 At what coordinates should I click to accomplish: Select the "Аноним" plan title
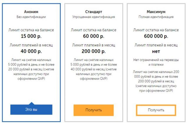31,12
